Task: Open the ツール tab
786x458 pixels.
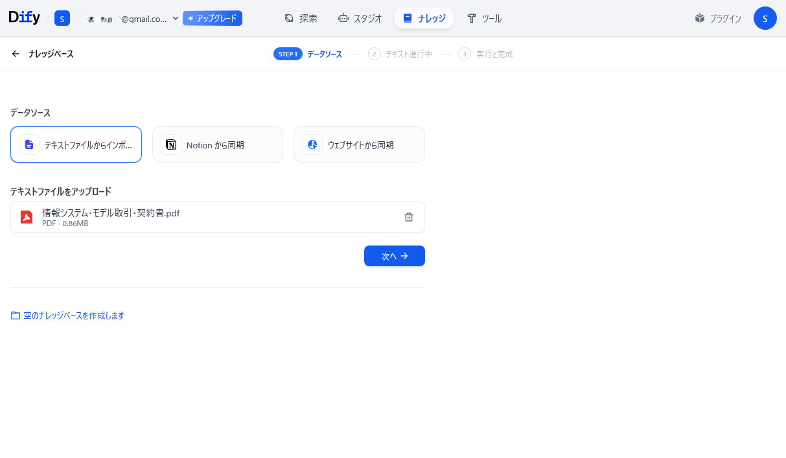Action: point(484,18)
